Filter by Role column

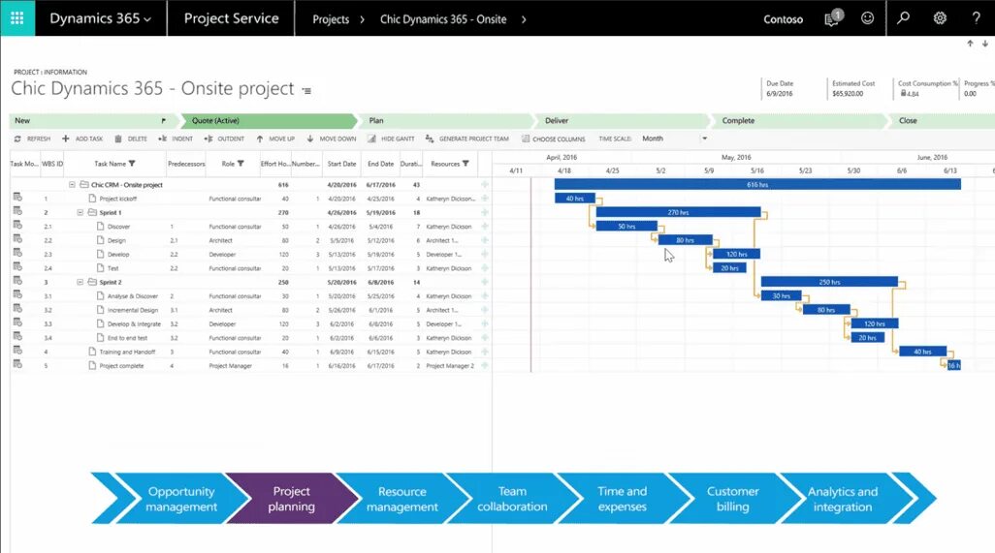[x=241, y=164]
